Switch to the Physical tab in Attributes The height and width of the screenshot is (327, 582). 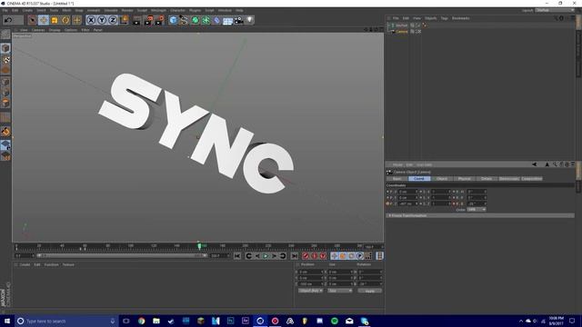464,179
